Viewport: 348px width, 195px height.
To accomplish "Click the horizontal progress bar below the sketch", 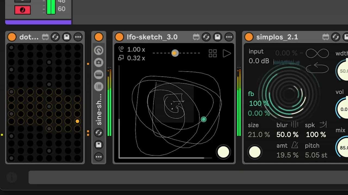I will pyautogui.click(x=166, y=158).
